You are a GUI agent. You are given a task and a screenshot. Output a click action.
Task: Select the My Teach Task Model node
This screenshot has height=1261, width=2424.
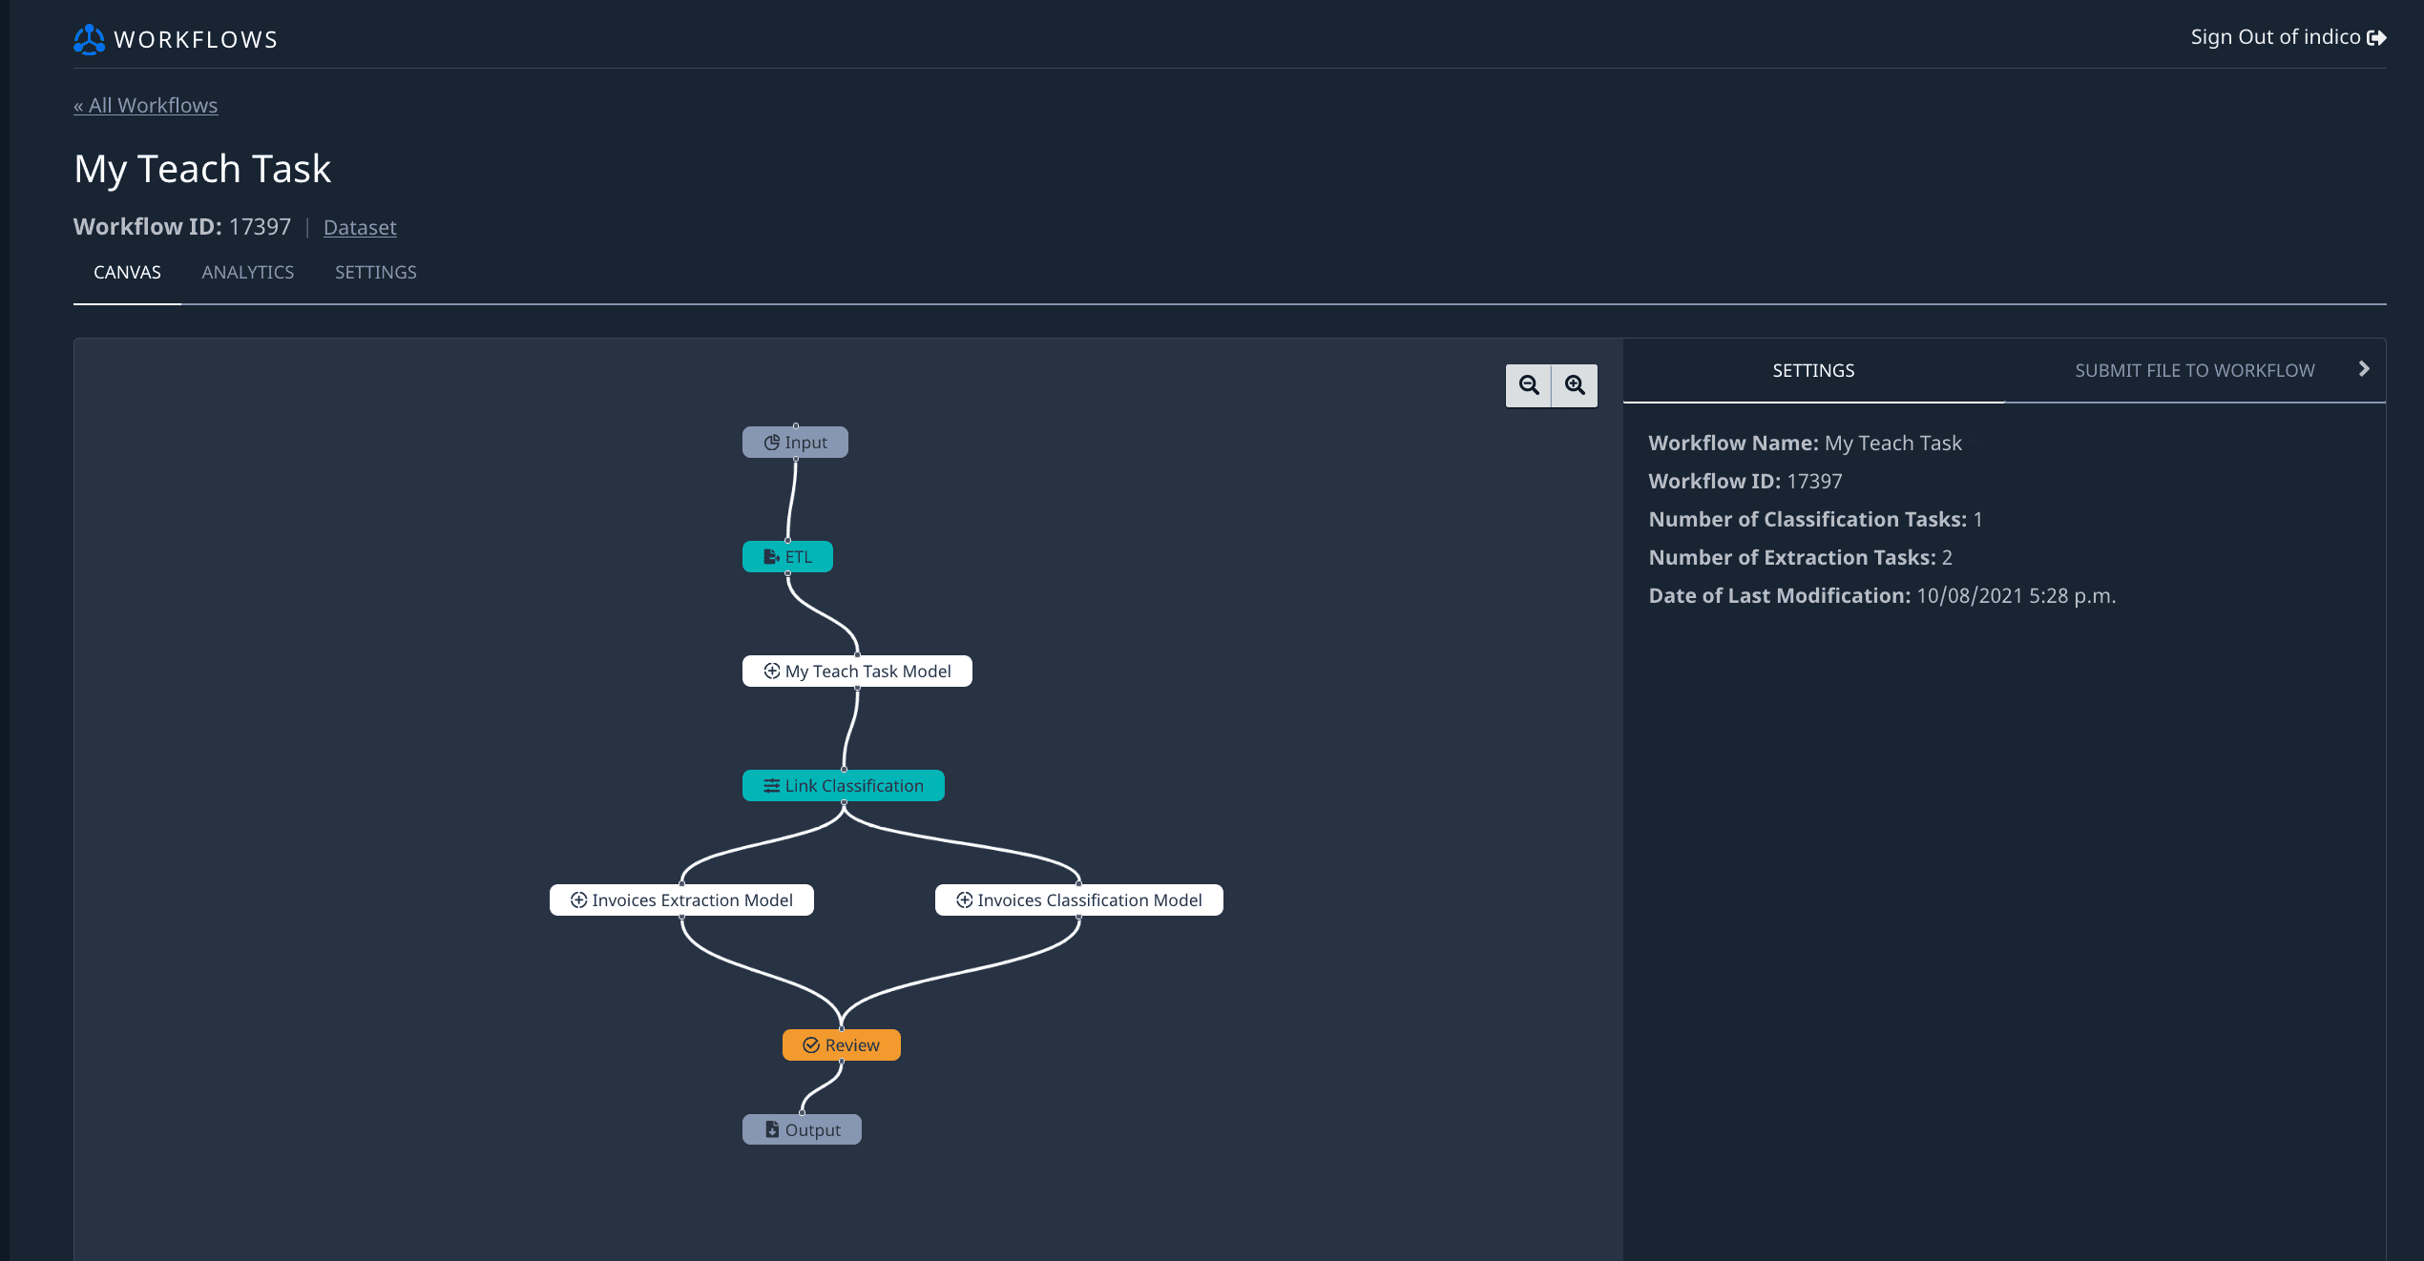(857, 672)
